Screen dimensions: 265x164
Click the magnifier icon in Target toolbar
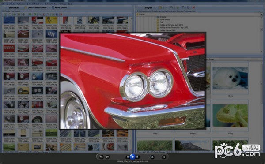pos(171,7)
